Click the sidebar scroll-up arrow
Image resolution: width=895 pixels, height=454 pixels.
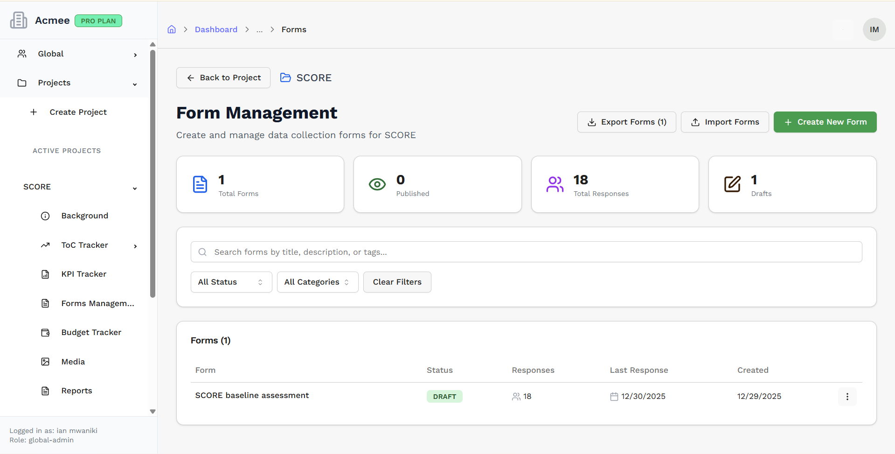[153, 44]
